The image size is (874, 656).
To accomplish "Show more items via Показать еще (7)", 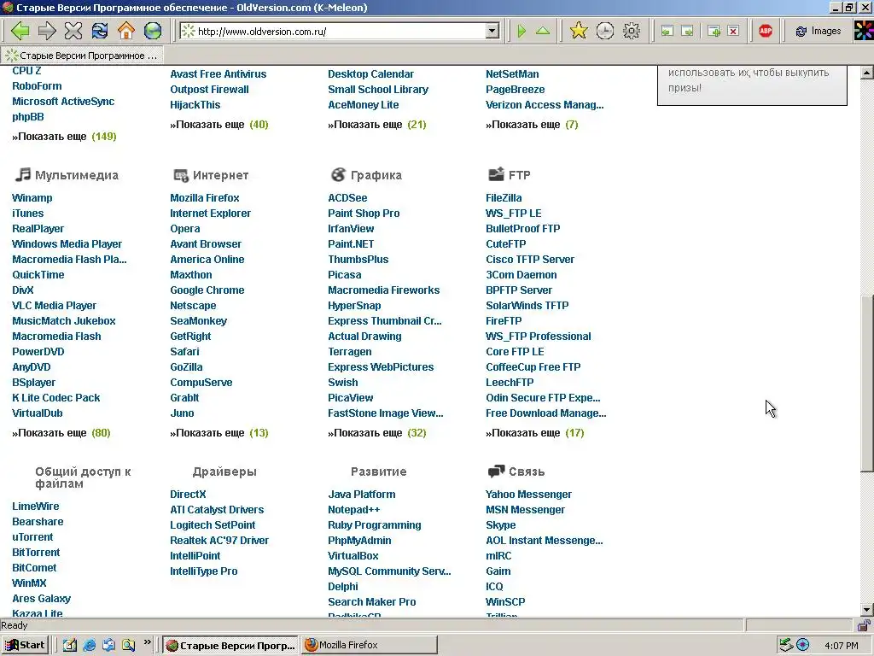I will tap(532, 125).
